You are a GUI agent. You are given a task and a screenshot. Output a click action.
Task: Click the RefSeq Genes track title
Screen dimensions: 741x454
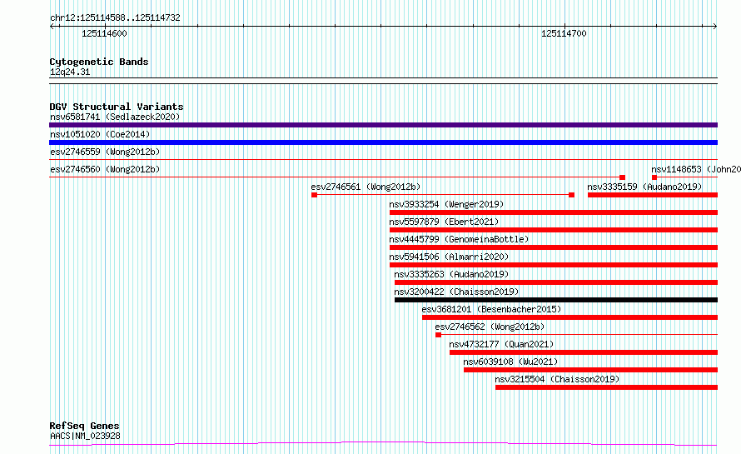pos(84,426)
